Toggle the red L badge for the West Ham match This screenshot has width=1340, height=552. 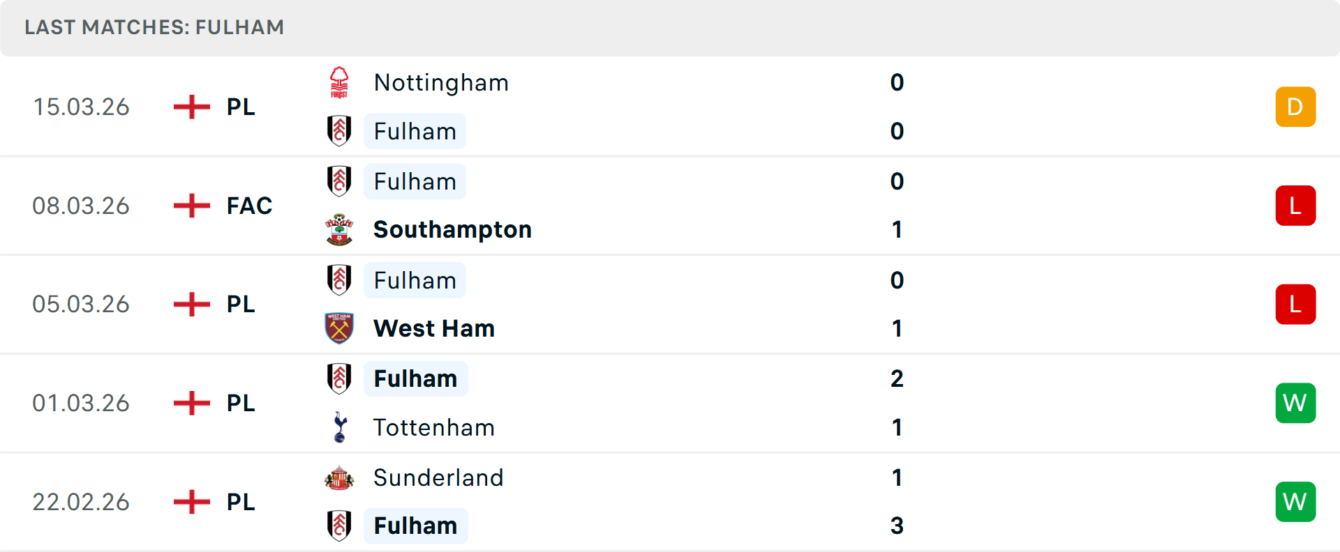click(1295, 304)
